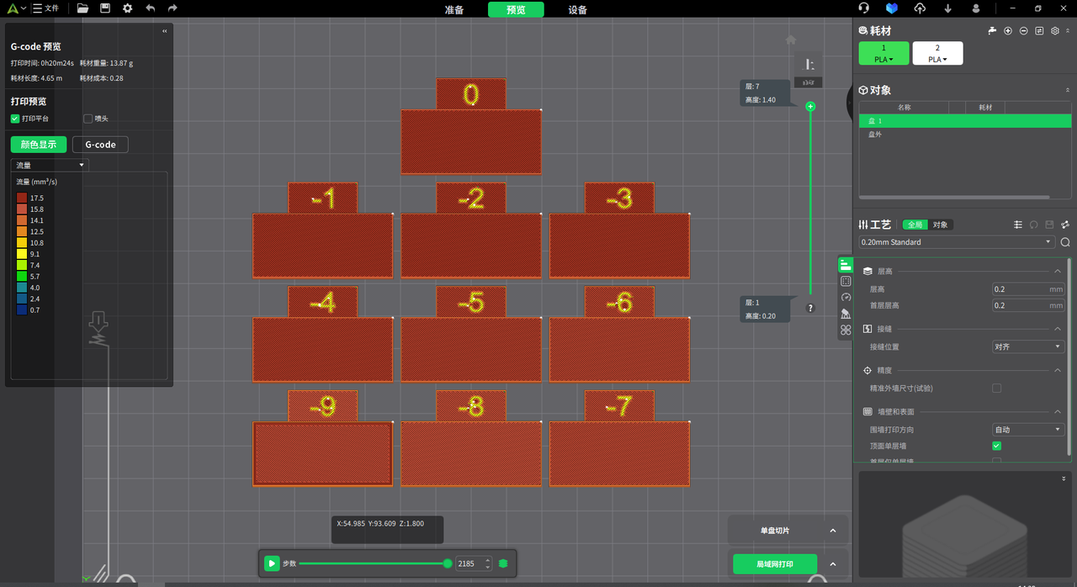Click the G-code view button
This screenshot has height=587, width=1077.
(x=100, y=145)
